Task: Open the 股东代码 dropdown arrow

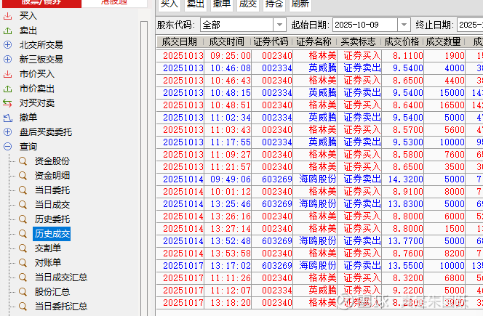Action: tap(279, 25)
